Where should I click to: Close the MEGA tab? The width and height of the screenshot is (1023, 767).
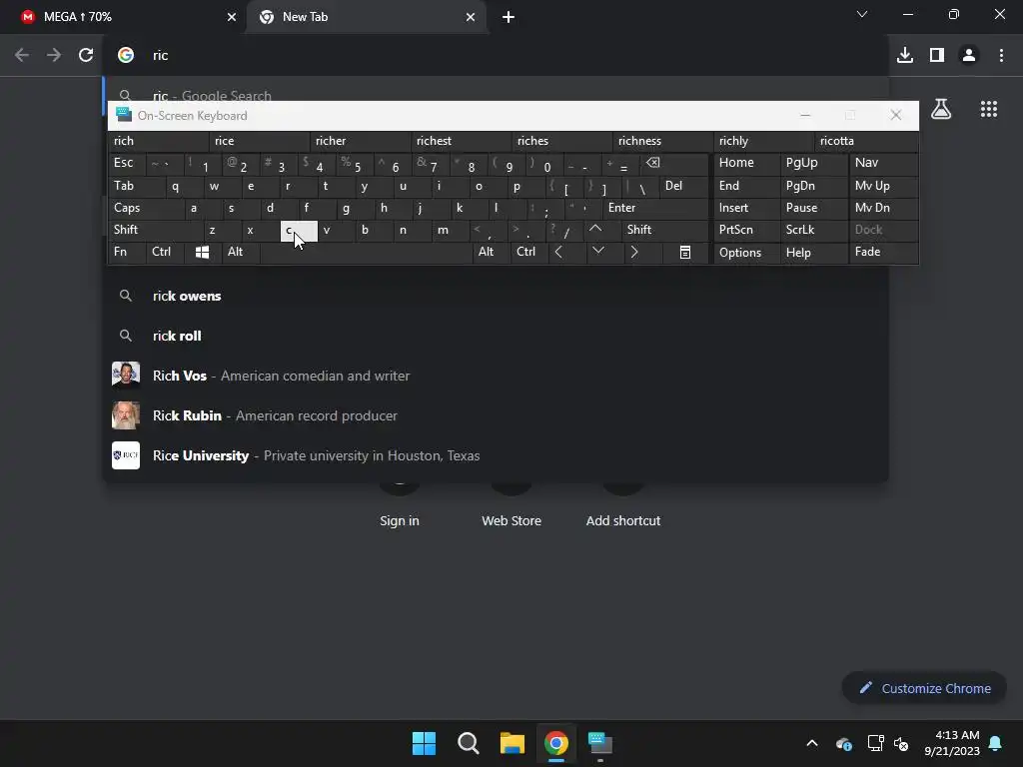pos(232,18)
